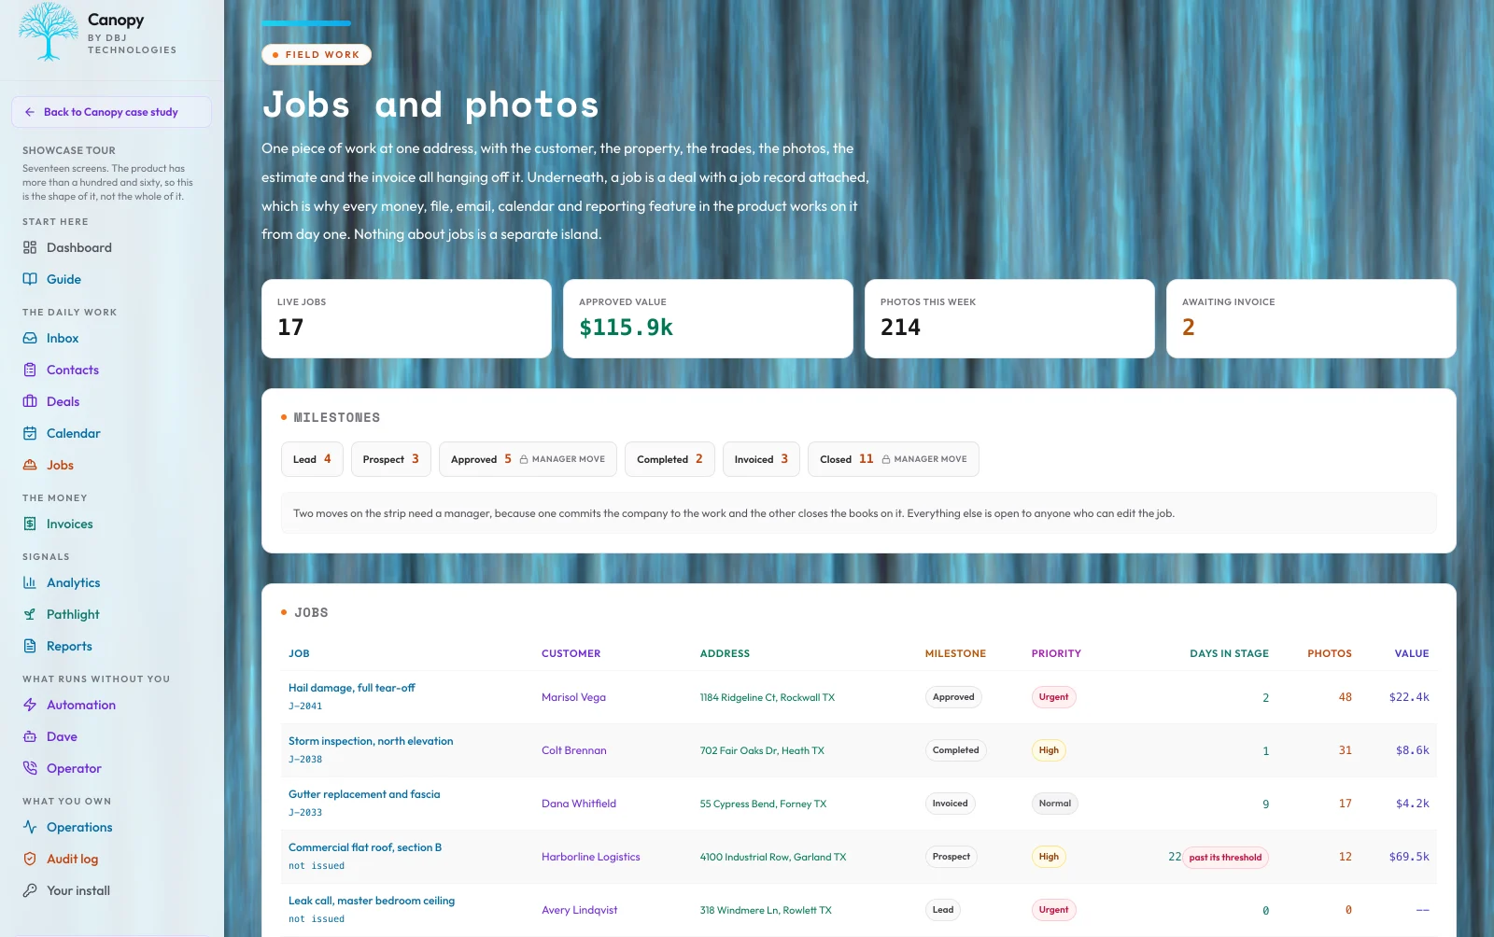
Task: Click the Deals briefcase icon
Action: click(30, 401)
